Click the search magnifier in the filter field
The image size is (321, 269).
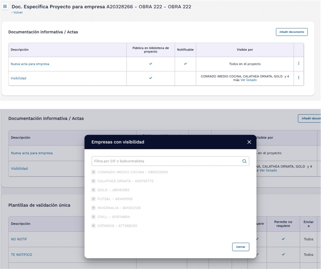[244, 161]
